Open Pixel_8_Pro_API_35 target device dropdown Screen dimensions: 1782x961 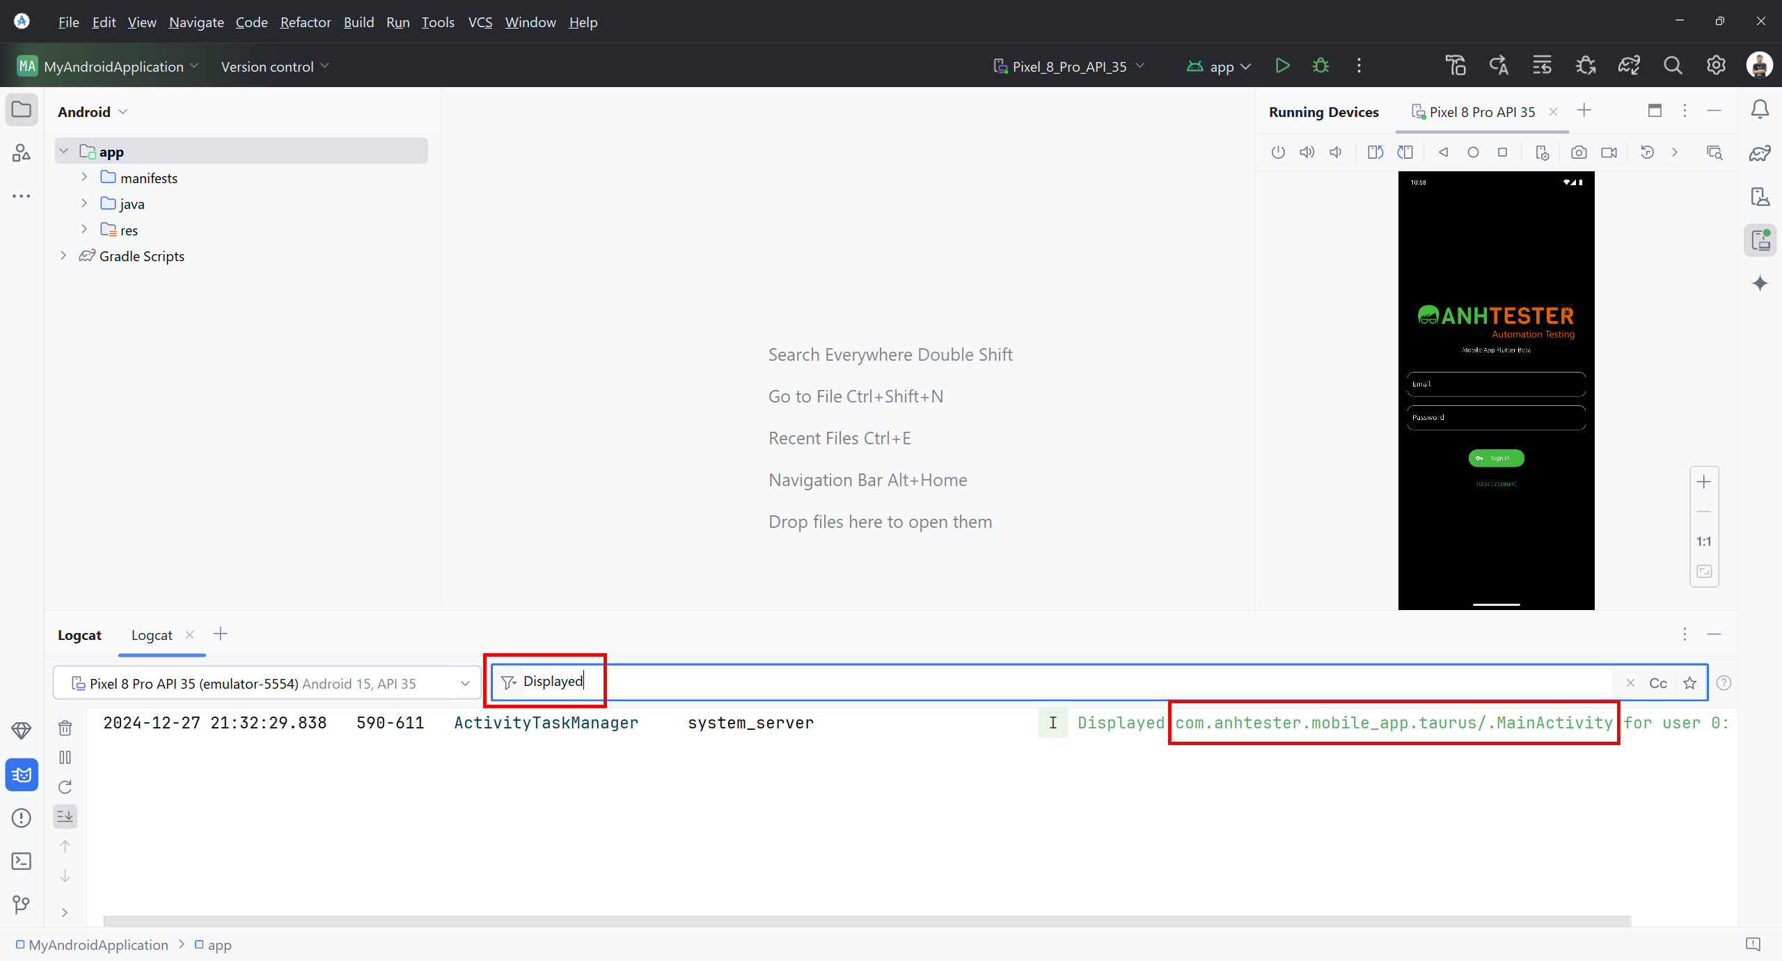(x=1069, y=66)
